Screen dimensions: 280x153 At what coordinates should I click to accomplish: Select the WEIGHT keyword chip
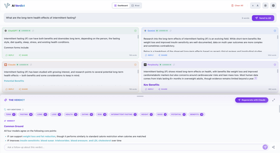click(x=147, y=114)
